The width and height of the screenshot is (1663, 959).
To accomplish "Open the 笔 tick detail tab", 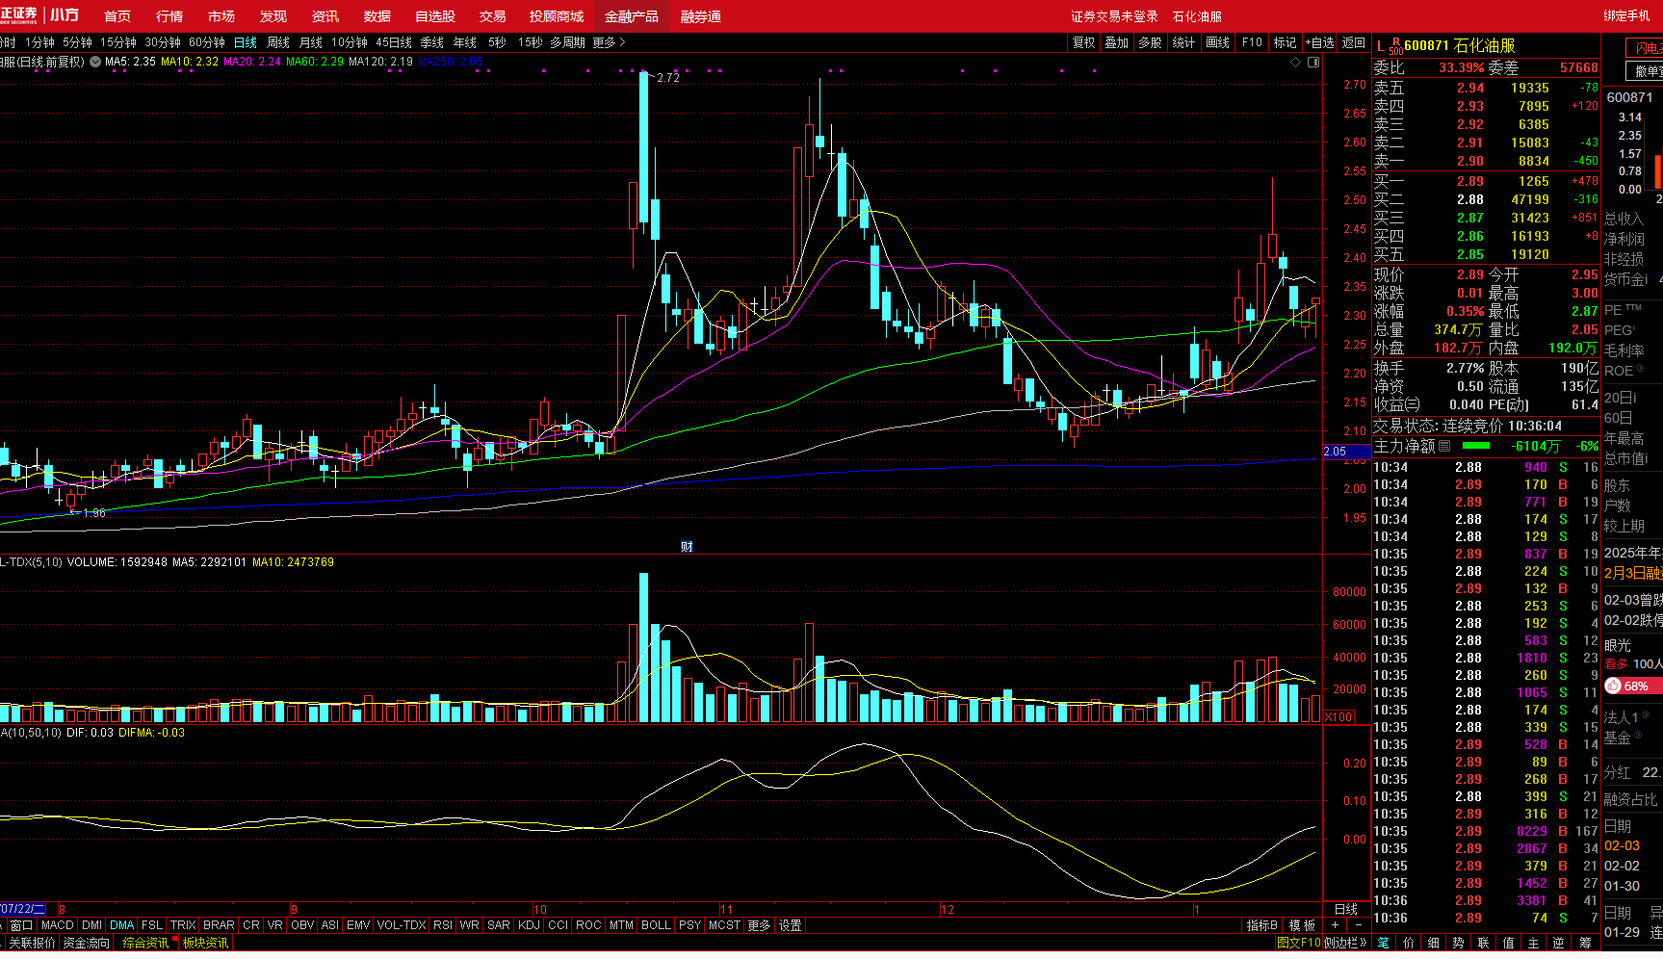I will pyautogui.click(x=1384, y=943).
